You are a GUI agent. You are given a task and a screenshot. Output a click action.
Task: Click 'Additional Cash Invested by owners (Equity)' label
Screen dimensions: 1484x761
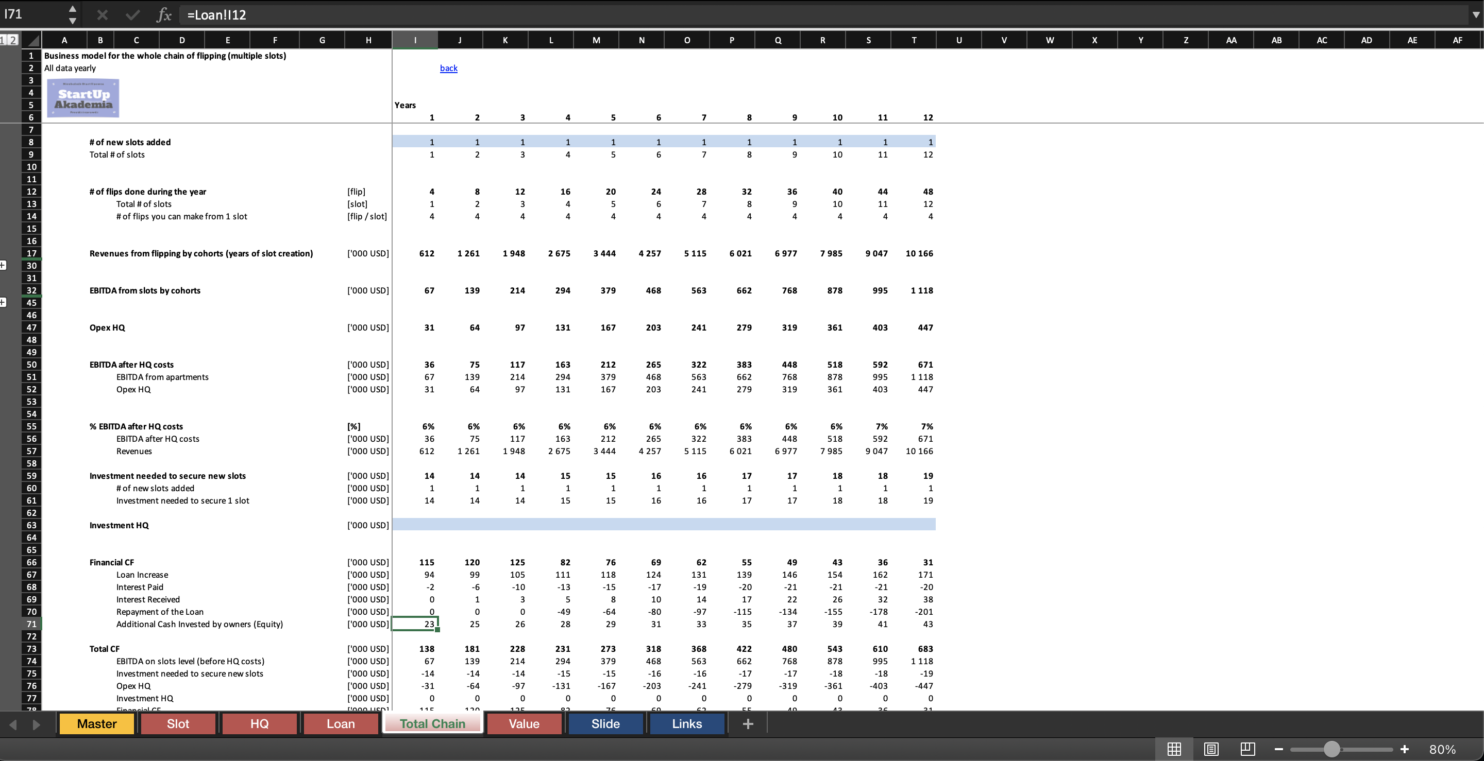(x=199, y=624)
